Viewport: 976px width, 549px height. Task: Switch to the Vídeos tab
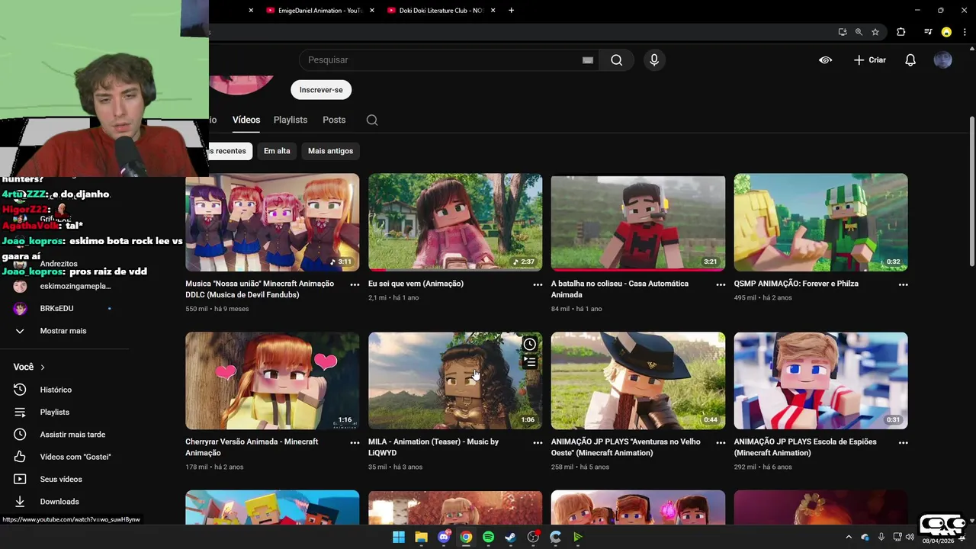click(x=246, y=120)
